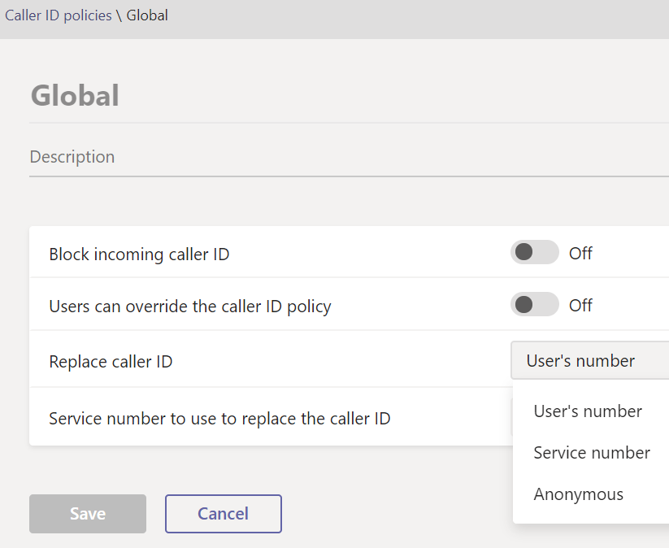Collapse the Replace caller ID dropdown box

click(x=589, y=361)
